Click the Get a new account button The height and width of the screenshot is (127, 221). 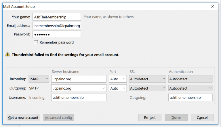pyautogui.click(x=23, y=117)
